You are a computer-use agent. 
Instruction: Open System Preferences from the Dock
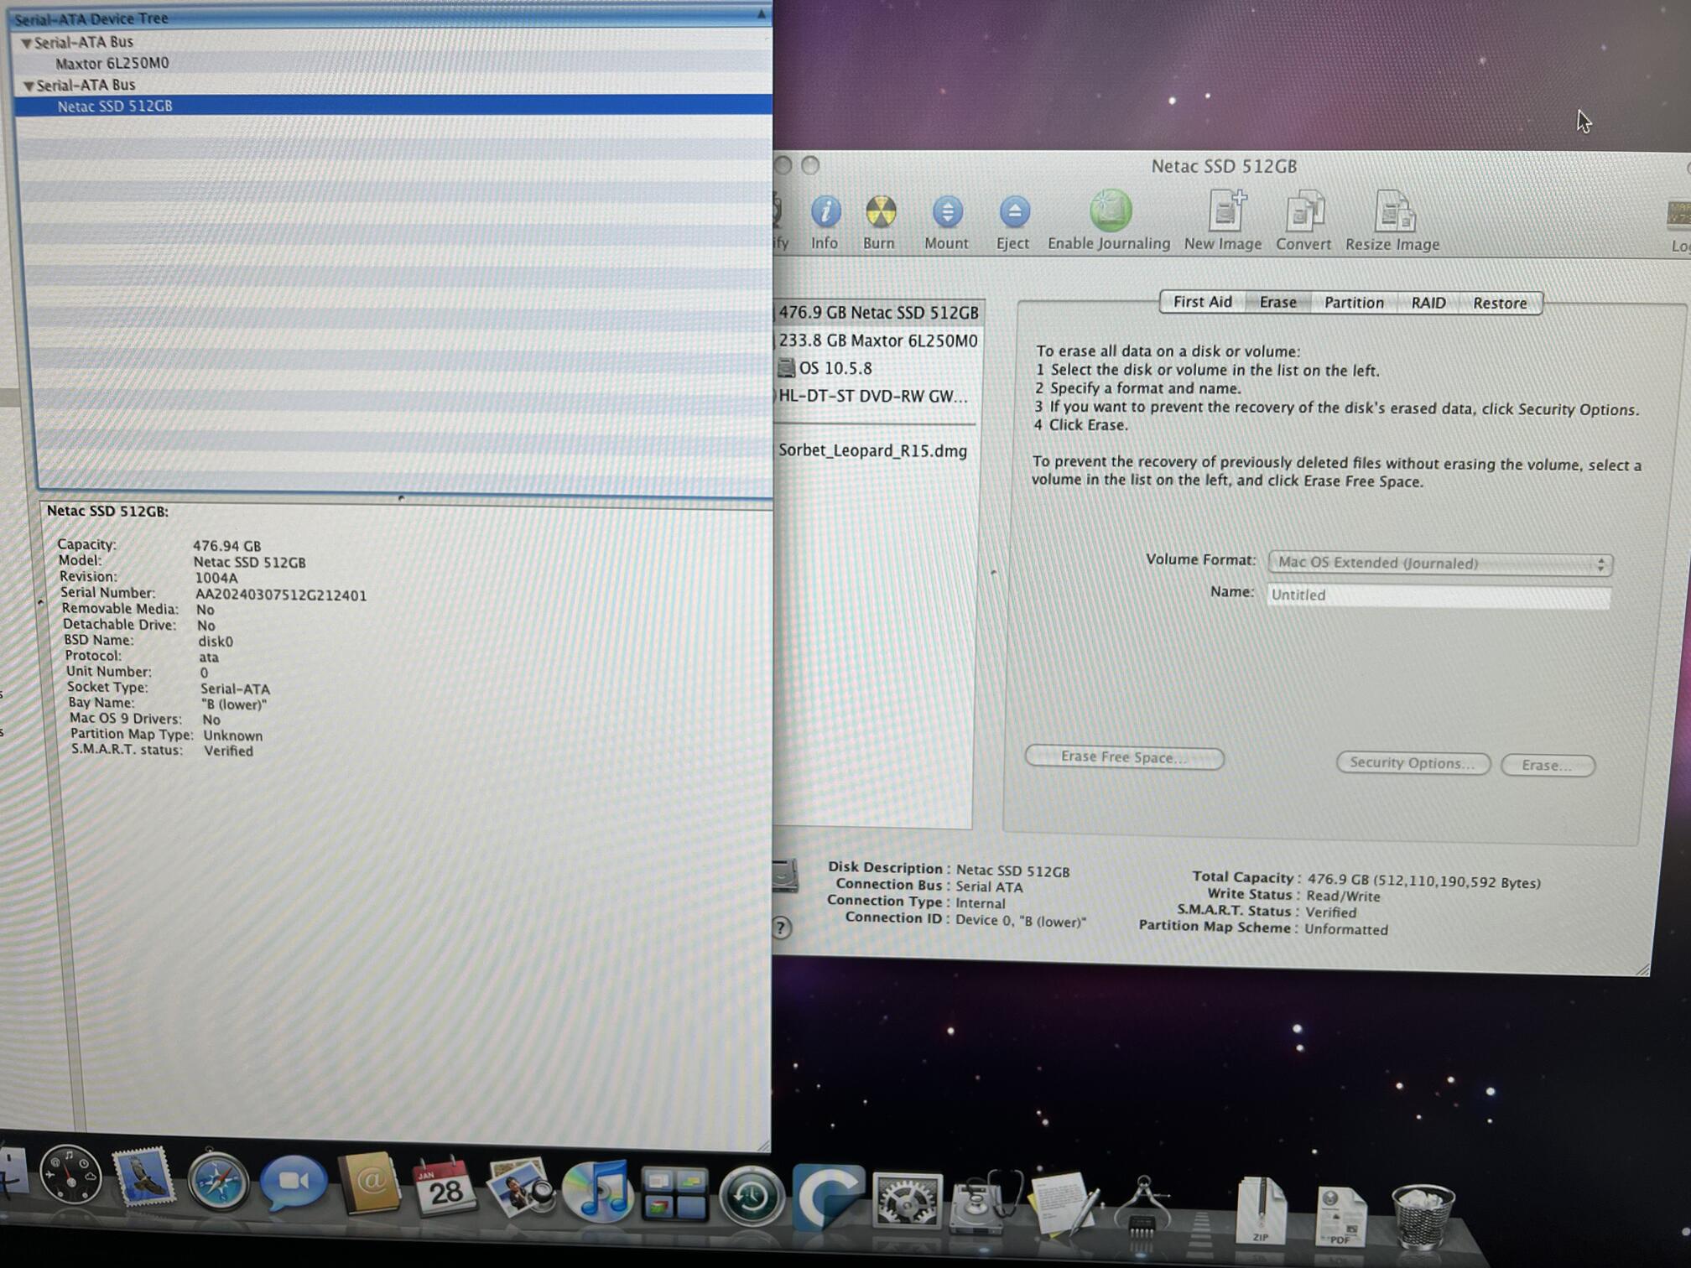point(907,1200)
